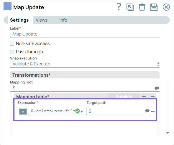Open the Snap execution dropdown
174x145 pixels.
tap(85, 64)
